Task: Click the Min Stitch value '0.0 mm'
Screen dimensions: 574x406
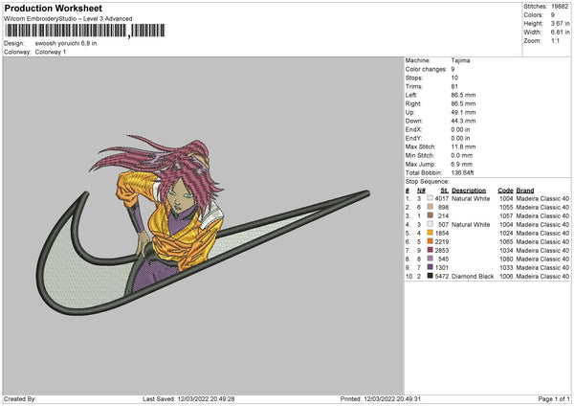Action: click(x=462, y=155)
